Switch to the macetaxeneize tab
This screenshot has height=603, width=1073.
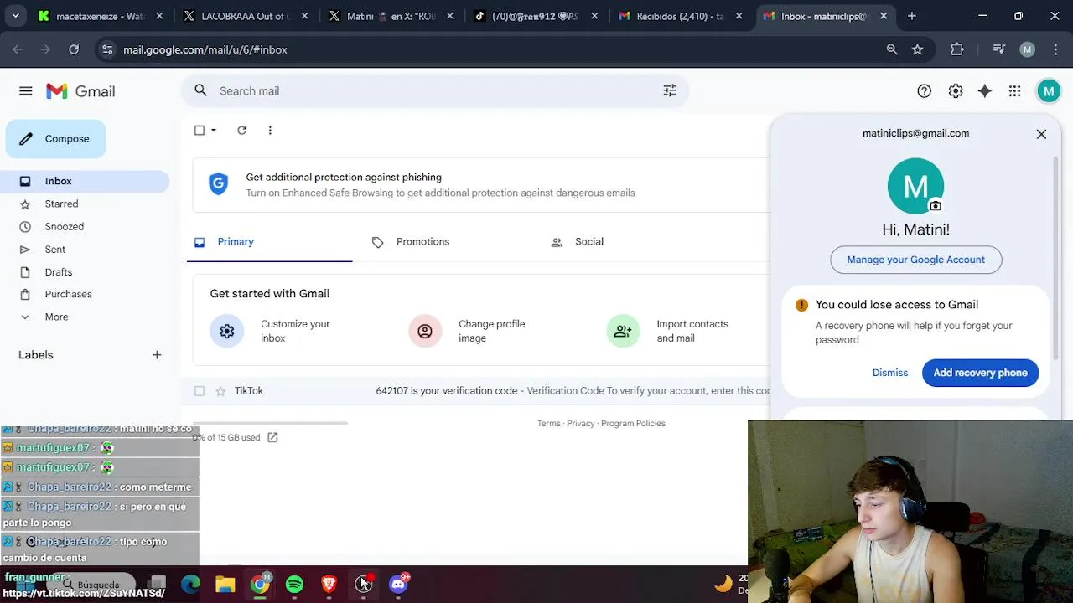[x=99, y=16]
